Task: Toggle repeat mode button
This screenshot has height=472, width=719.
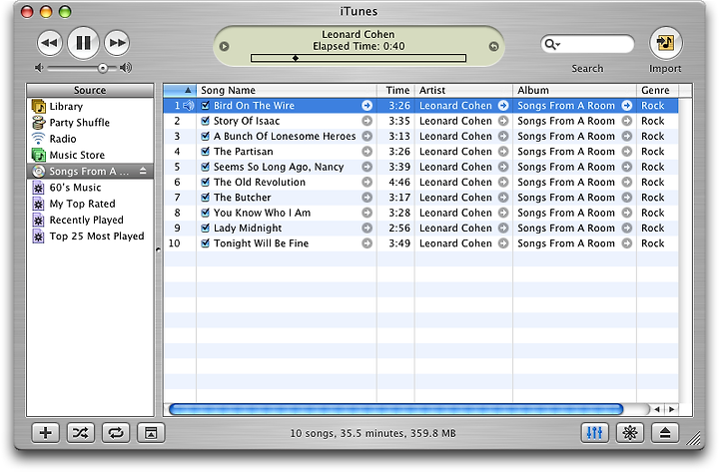Action: coord(116,433)
